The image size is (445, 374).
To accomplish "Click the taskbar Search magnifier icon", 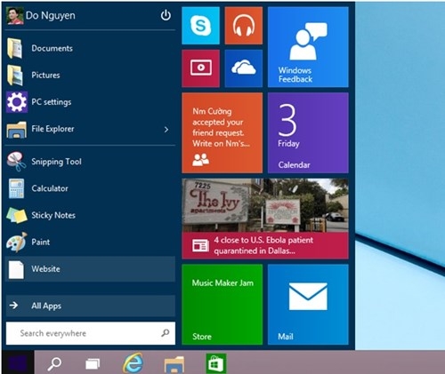I will [54, 363].
